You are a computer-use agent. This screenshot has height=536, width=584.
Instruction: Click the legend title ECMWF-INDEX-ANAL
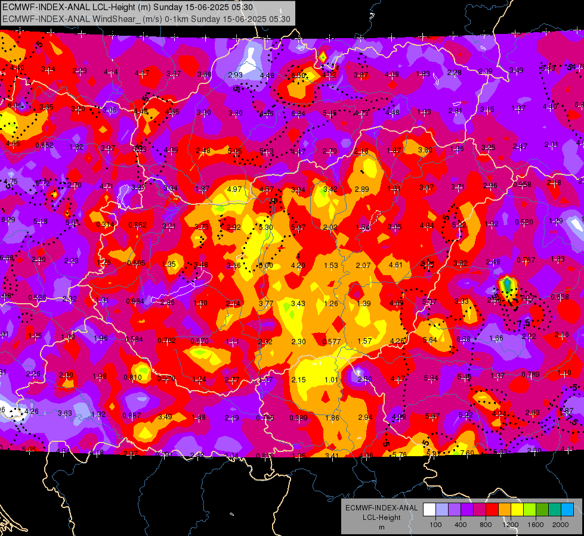coord(381,508)
